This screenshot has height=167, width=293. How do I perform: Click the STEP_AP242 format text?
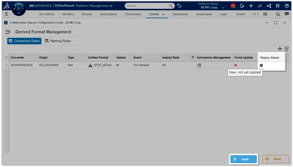point(103,65)
